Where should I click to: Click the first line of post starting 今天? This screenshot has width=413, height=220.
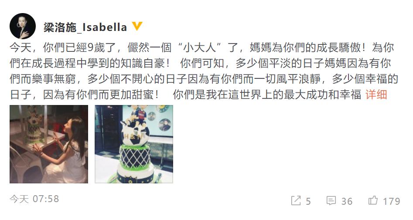point(202,47)
